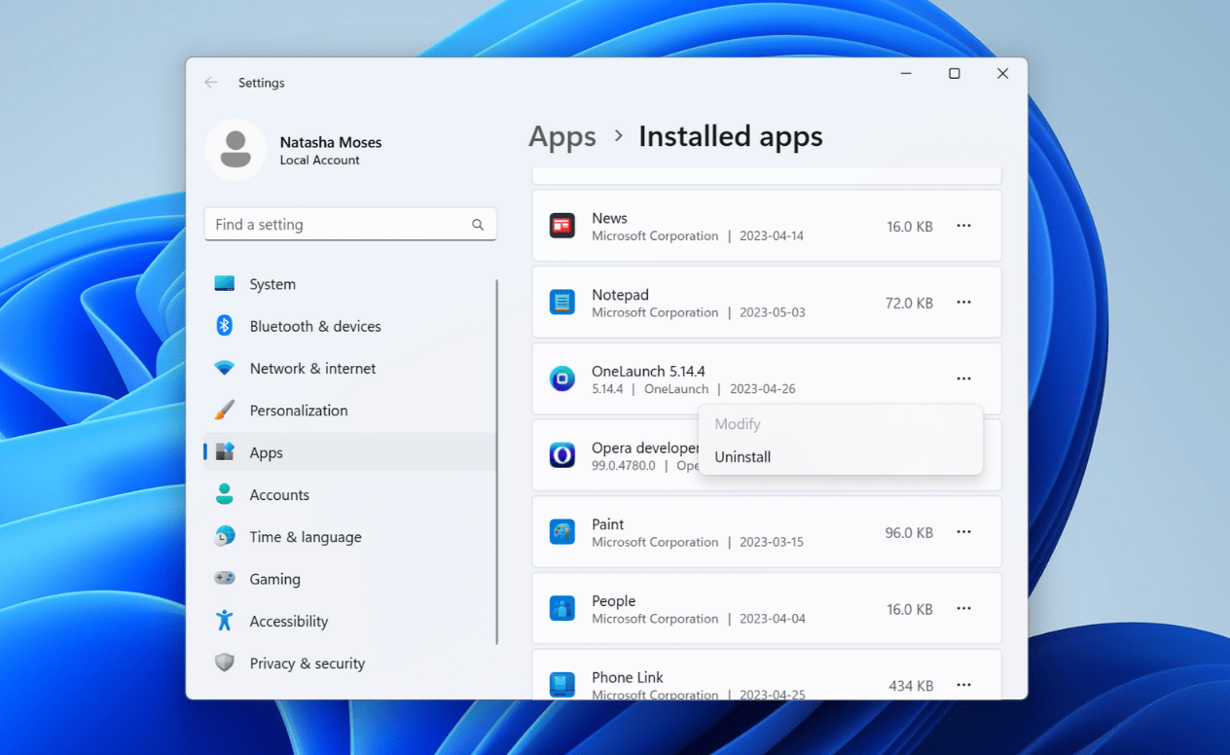Open the more options menu for News
1230x755 pixels.
pos(963,226)
